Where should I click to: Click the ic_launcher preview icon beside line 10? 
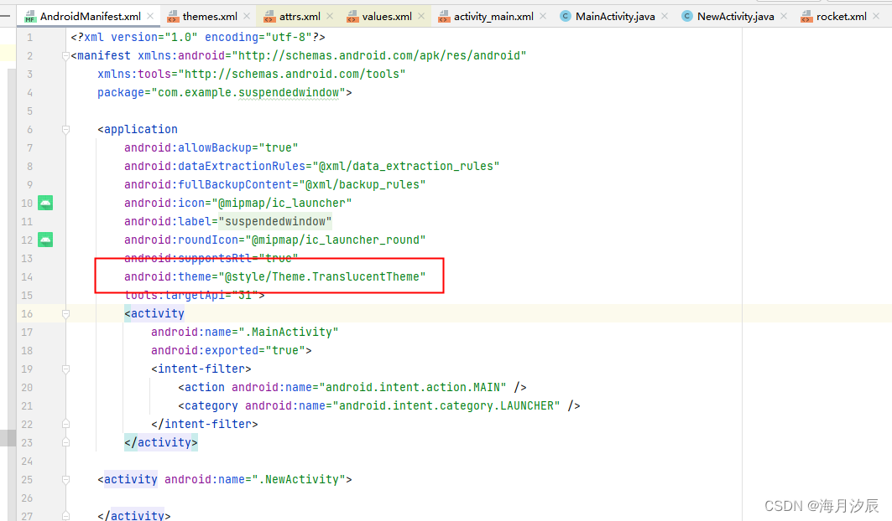point(44,202)
